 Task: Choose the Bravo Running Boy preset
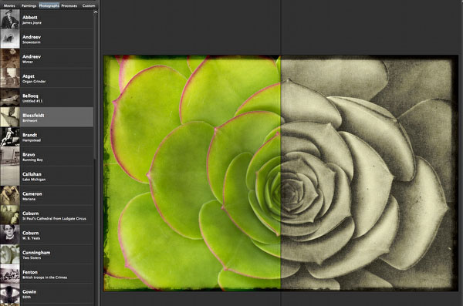pyautogui.click(x=46, y=156)
